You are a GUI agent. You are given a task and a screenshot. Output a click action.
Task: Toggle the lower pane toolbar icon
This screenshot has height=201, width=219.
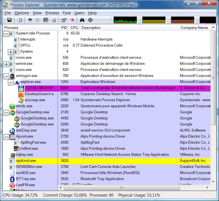[x=46, y=20]
